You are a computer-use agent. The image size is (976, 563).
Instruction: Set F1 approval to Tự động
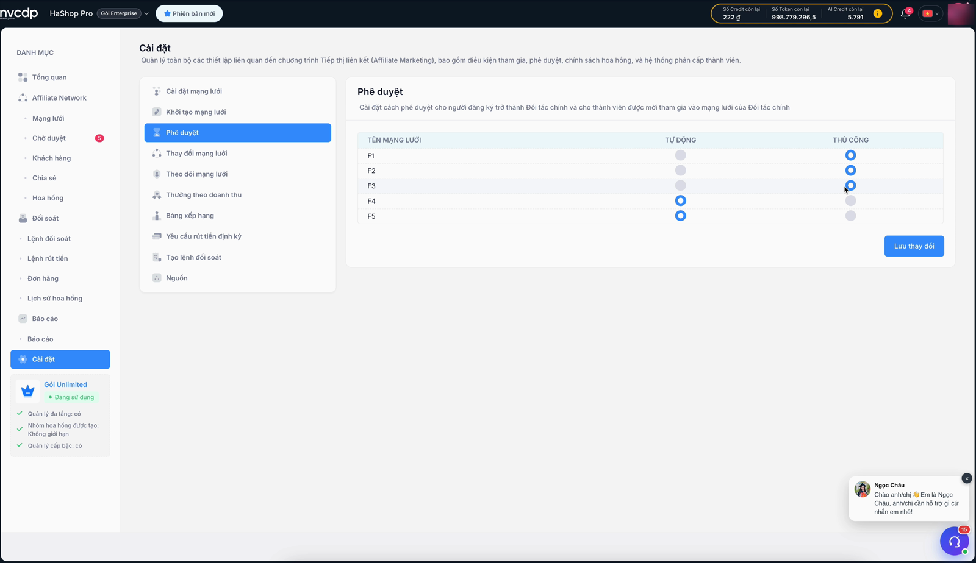pyautogui.click(x=680, y=155)
